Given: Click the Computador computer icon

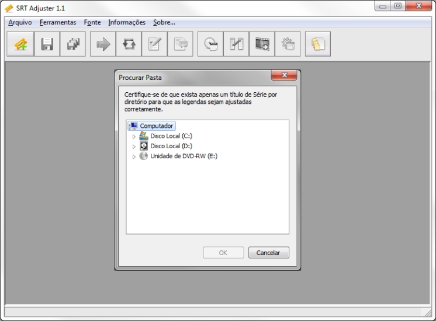Looking at the screenshot, I should click(x=133, y=126).
